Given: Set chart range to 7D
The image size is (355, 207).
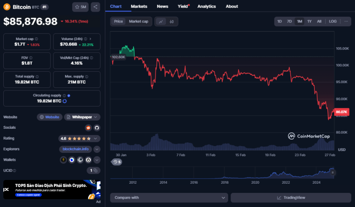Looking at the screenshot, I should (x=289, y=21).
